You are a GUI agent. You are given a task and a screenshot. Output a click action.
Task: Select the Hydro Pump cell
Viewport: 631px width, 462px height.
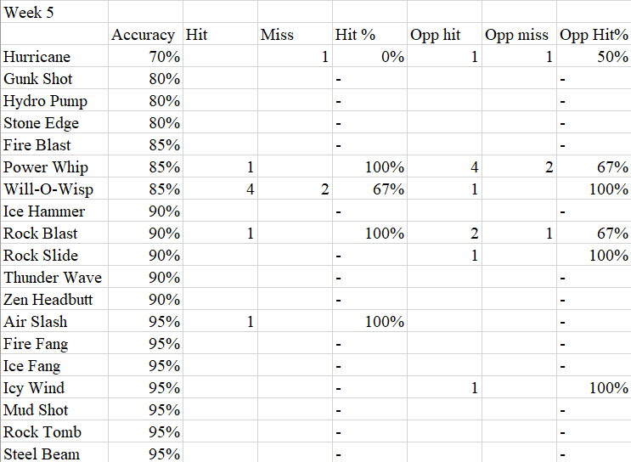click(x=54, y=101)
